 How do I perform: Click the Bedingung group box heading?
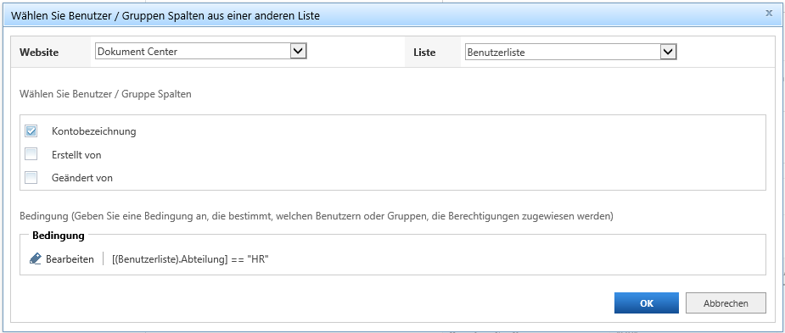coord(59,235)
